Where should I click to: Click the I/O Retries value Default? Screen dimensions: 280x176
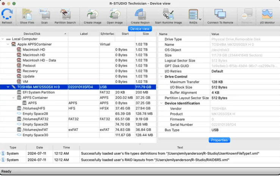217,71
